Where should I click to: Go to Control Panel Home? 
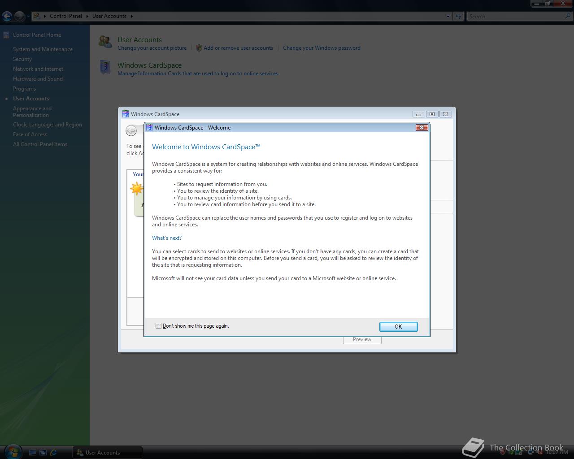37,35
